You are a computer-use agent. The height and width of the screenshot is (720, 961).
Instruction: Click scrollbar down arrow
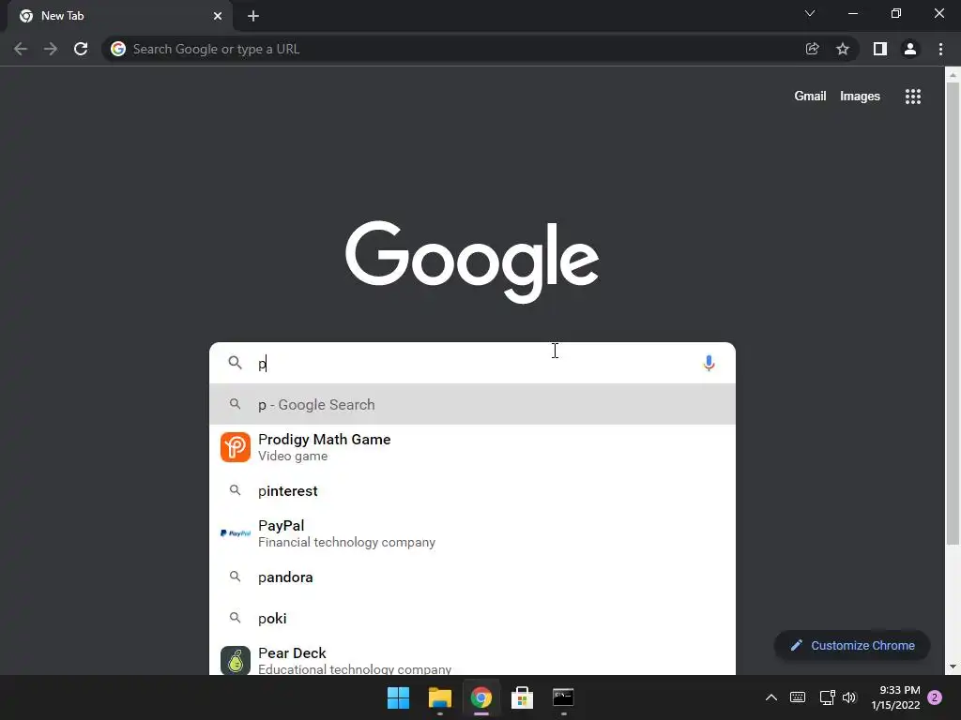(x=953, y=667)
